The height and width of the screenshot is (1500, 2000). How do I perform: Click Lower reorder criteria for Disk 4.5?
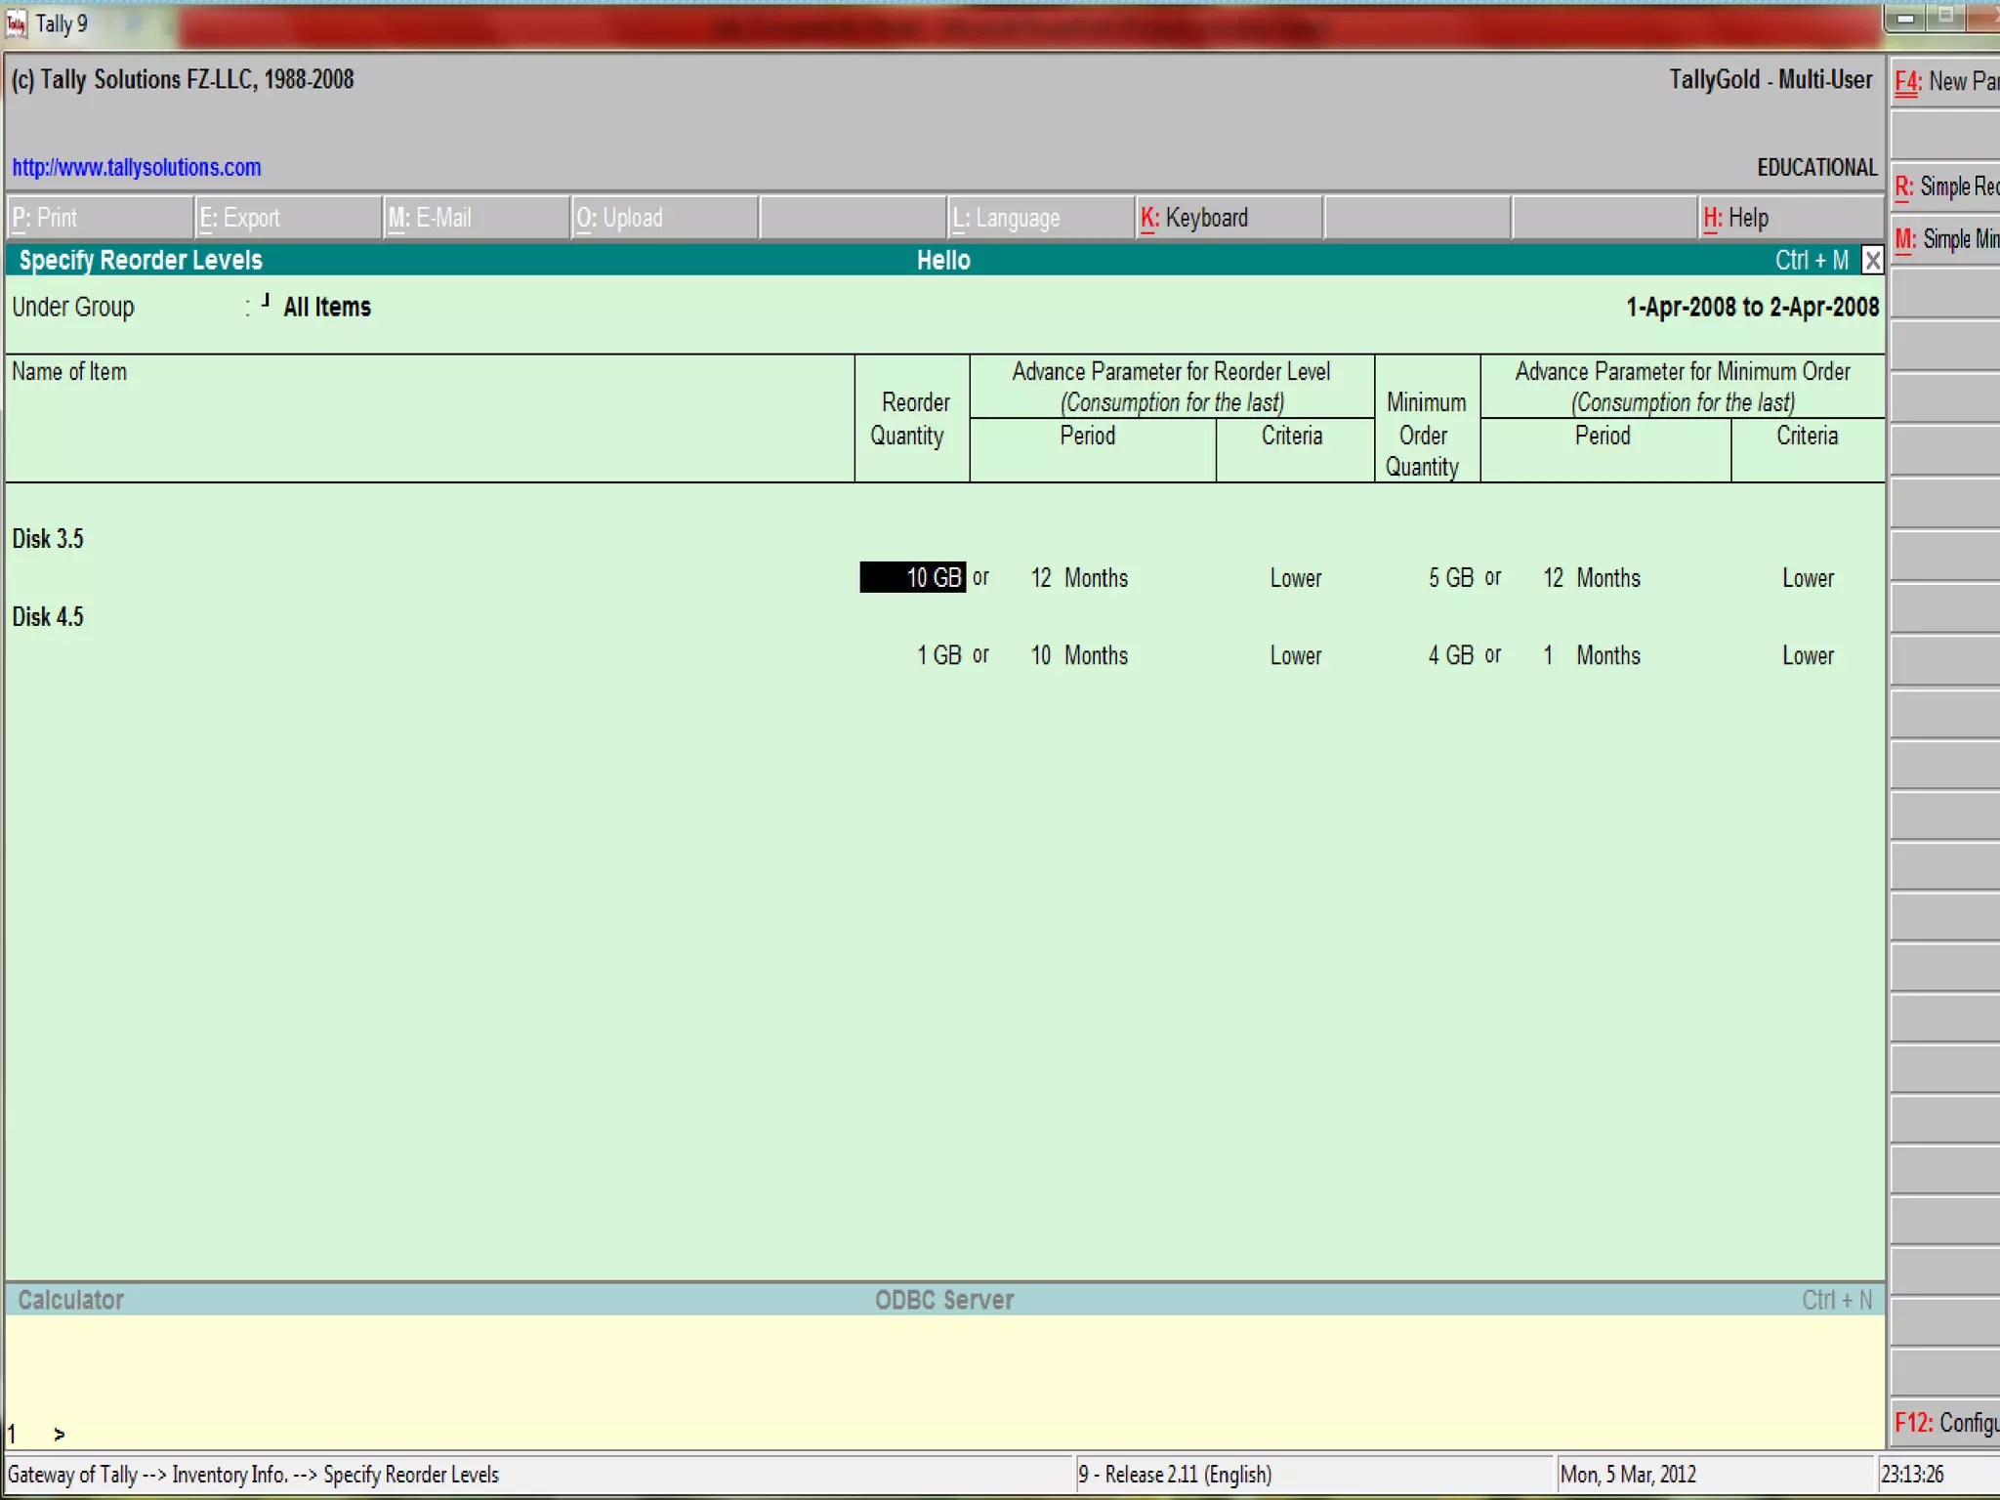point(1296,655)
